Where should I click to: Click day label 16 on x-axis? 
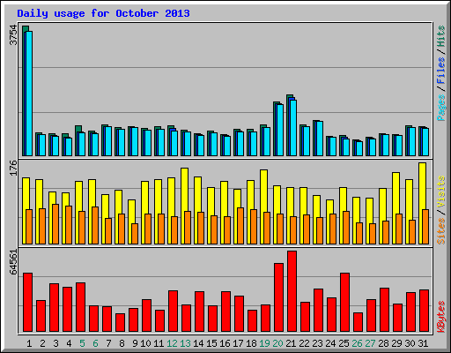pyautogui.click(x=225, y=343)
